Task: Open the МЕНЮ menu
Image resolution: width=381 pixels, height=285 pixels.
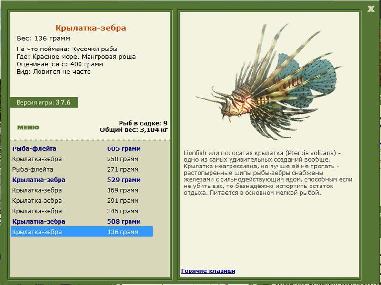Action: 28,128
